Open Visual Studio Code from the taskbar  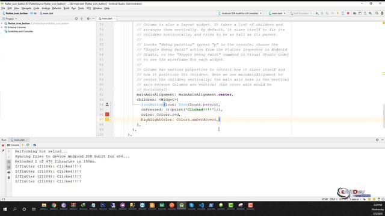(201, 205)
